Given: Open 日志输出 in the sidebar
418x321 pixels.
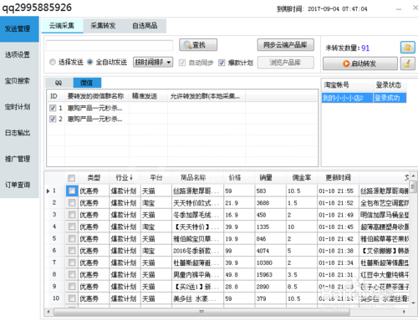Looking at the screenshot, I should (x=18, y=133).
